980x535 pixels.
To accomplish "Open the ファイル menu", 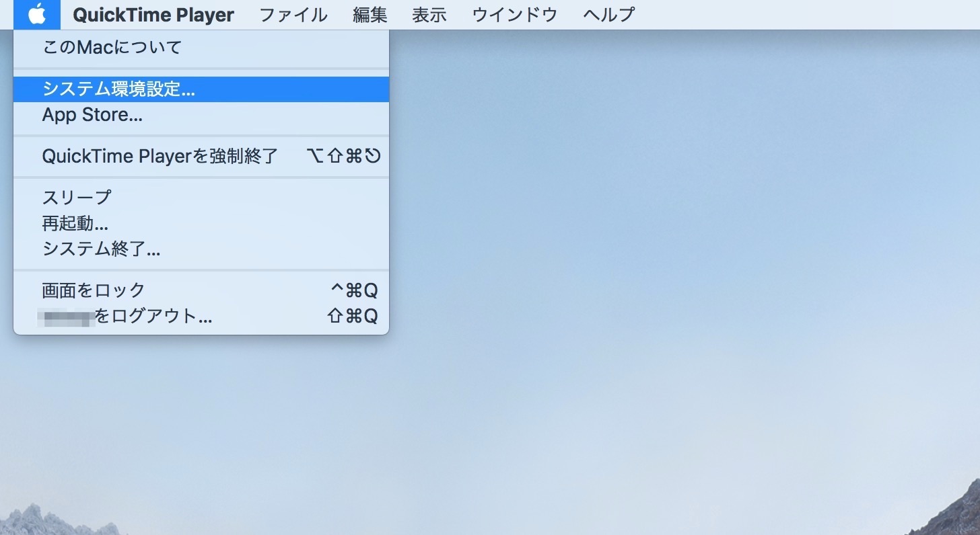I will 293,14.
